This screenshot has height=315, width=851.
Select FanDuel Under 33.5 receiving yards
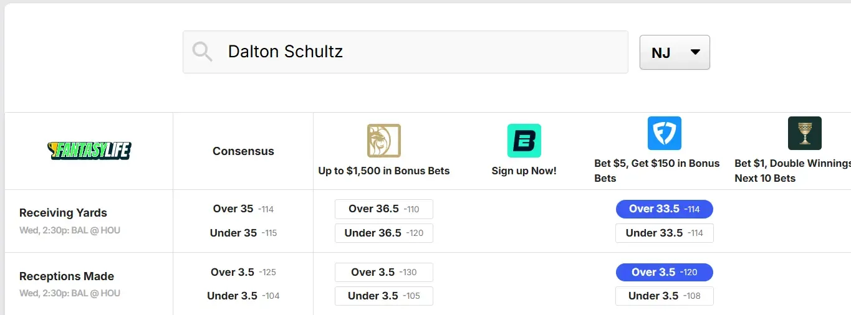664,233
